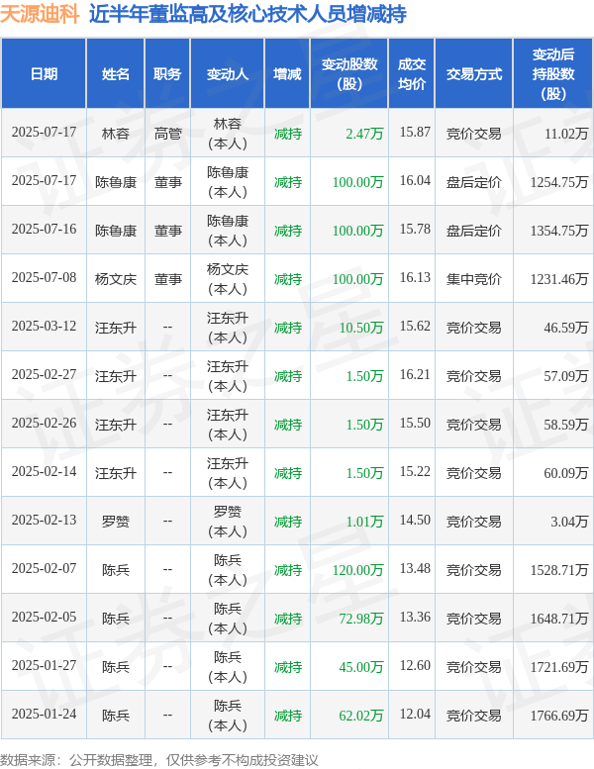Click the 1528.71万 holdings cell
The height and width of the screenshot is (769, 594).
pyautogui.click(x=559, y=570)
